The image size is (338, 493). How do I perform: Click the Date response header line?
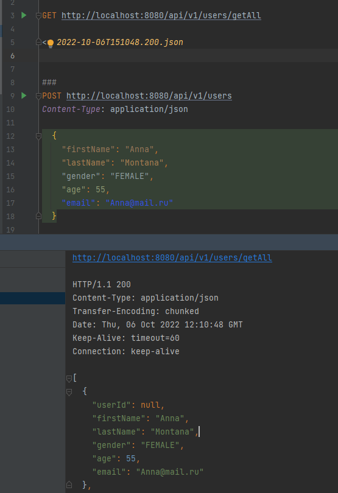pos(157,324)
